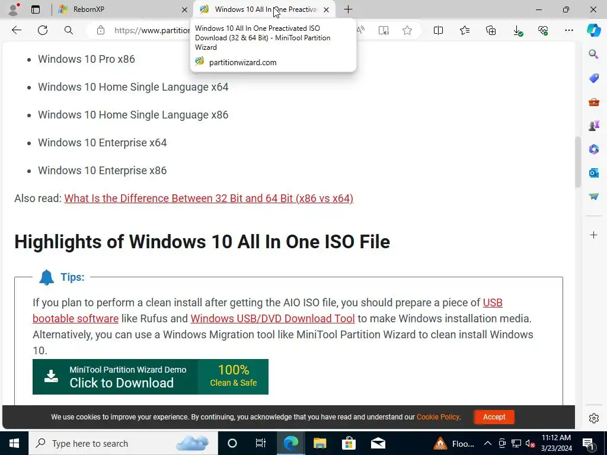Viewport: 607px width, 455px height.
Task: Open Cortana circle on taskbar
Action: (x=232, y=443)
